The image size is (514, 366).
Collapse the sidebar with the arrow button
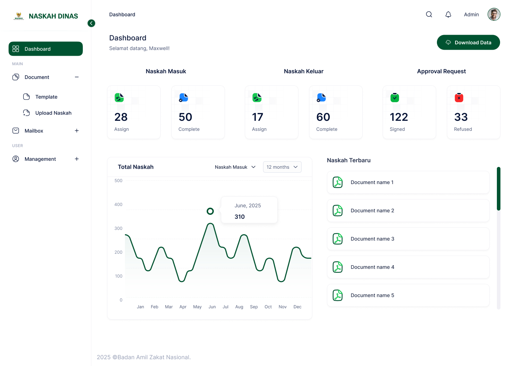point(91,23)
